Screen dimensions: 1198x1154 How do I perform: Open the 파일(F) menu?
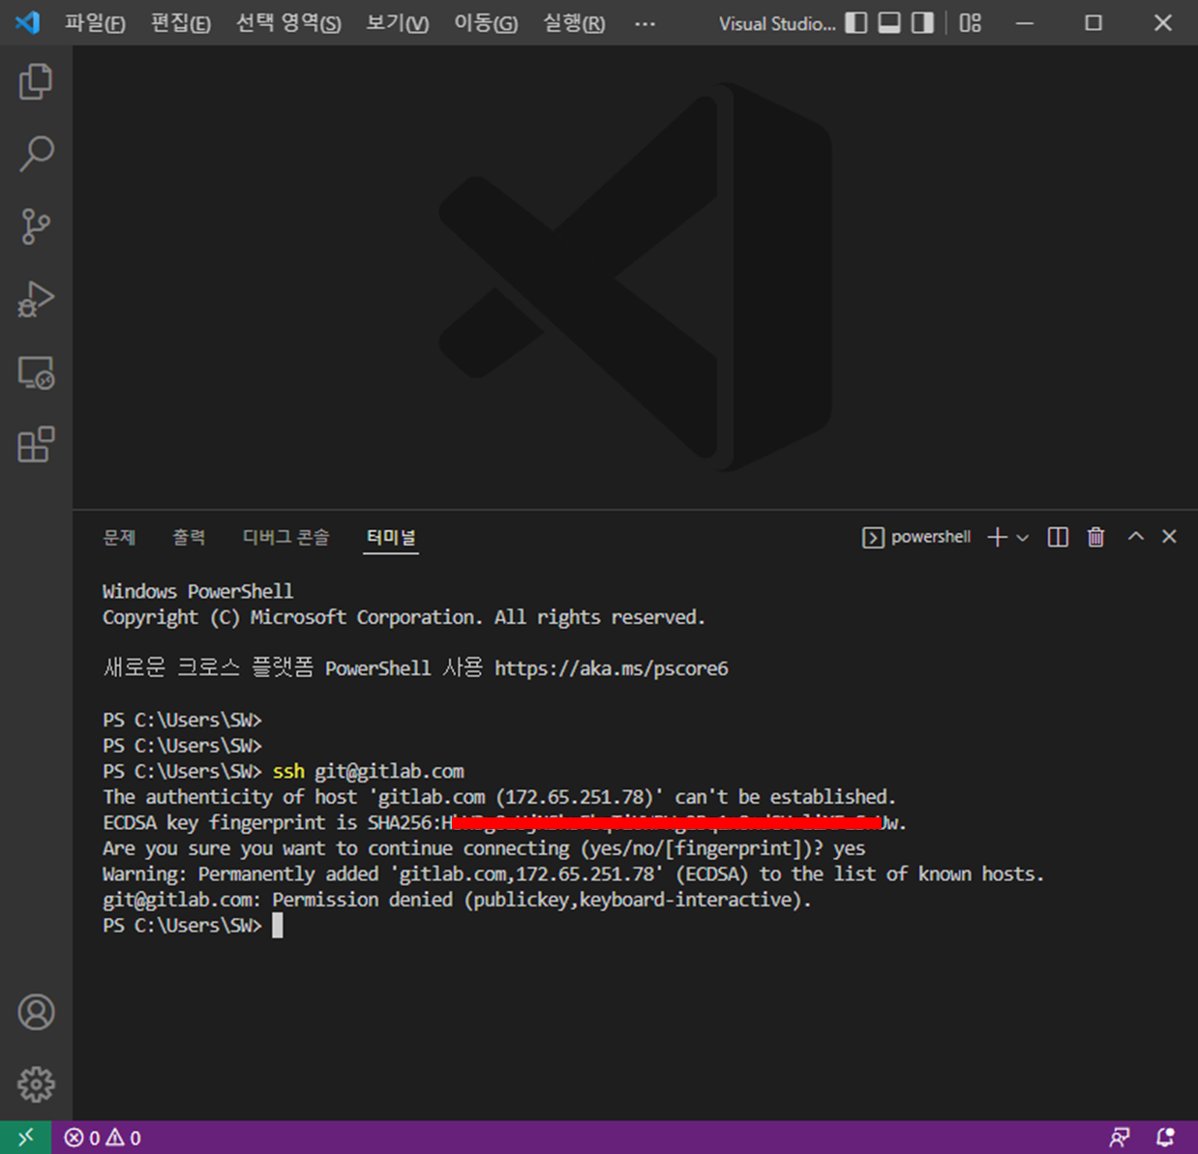[x=95, y=23]
